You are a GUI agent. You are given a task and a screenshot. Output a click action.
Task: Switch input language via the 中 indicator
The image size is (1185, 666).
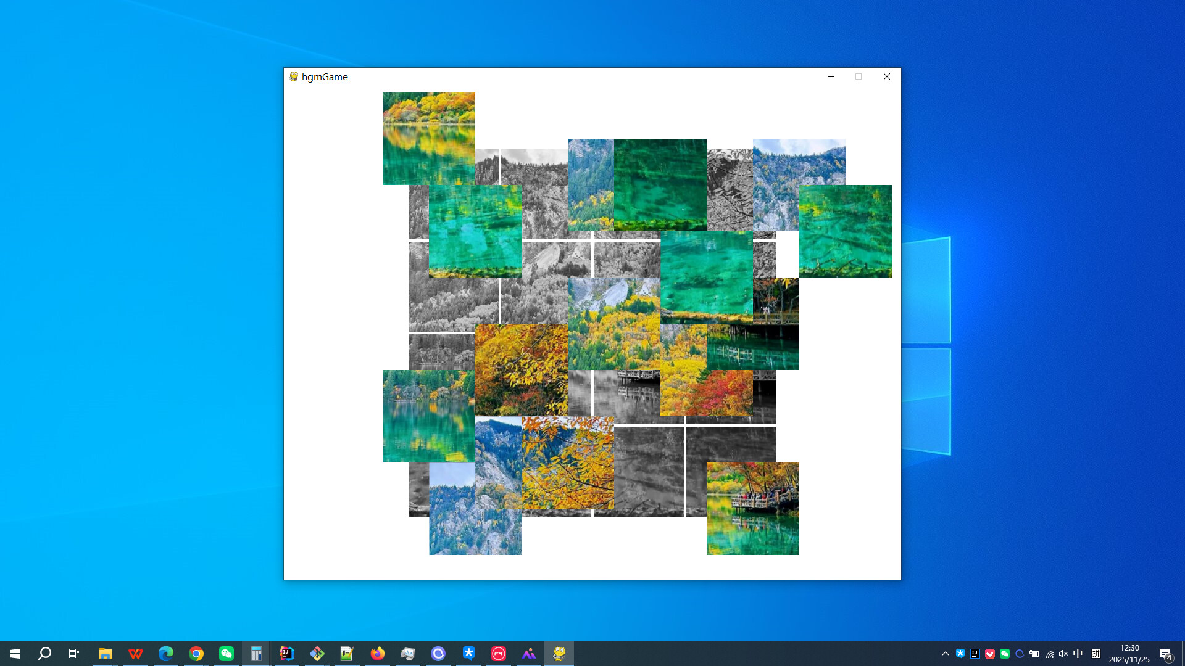pyautogui.click(x=1078, y=653)
